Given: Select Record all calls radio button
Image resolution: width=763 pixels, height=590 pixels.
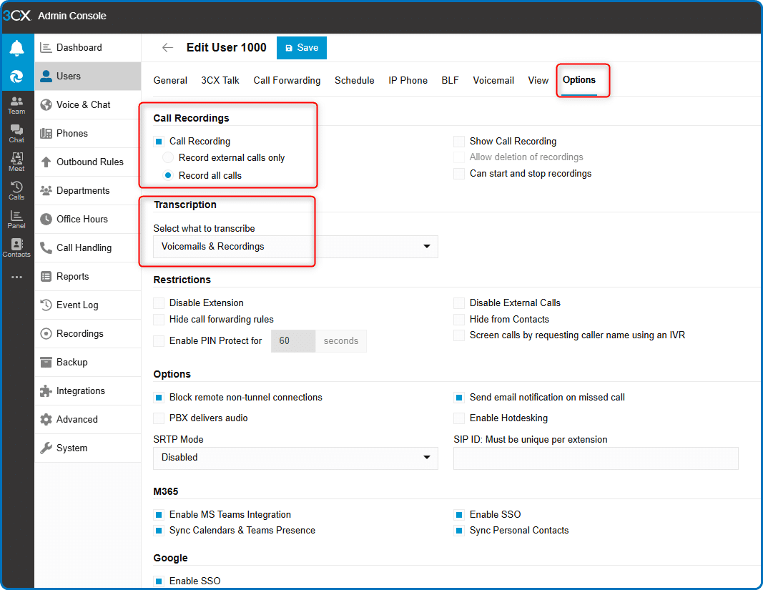Looking at the screenshot, I should 168,175.
